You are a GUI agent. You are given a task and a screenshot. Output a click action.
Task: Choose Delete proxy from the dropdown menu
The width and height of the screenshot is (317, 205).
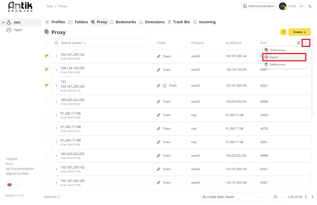point(285,64)
